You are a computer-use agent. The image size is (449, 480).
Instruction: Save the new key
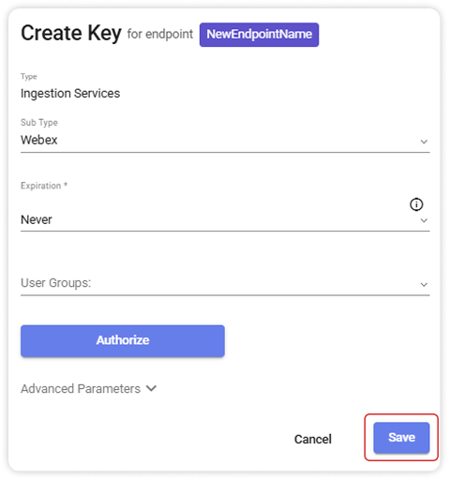click(x=401, y=438)
